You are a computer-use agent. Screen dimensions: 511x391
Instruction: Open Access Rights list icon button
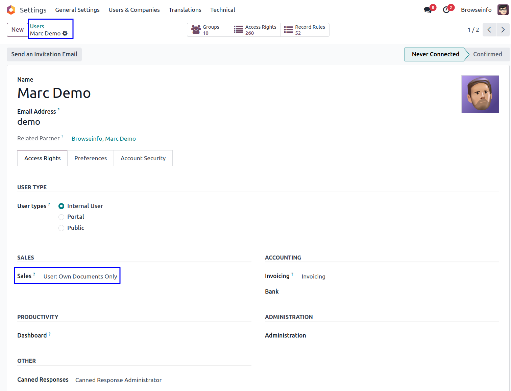click(x=239, y=30)
